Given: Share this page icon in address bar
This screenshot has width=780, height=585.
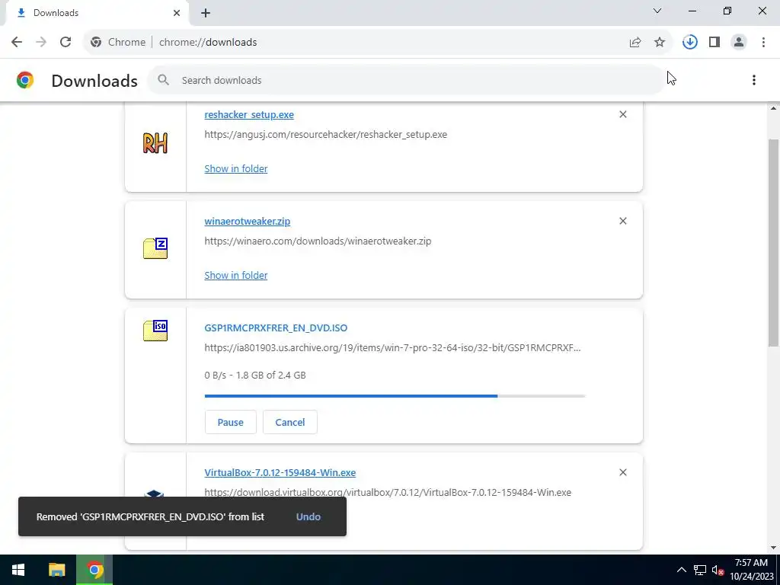Looking at the screenshot, I should click(x=635, y=43).
